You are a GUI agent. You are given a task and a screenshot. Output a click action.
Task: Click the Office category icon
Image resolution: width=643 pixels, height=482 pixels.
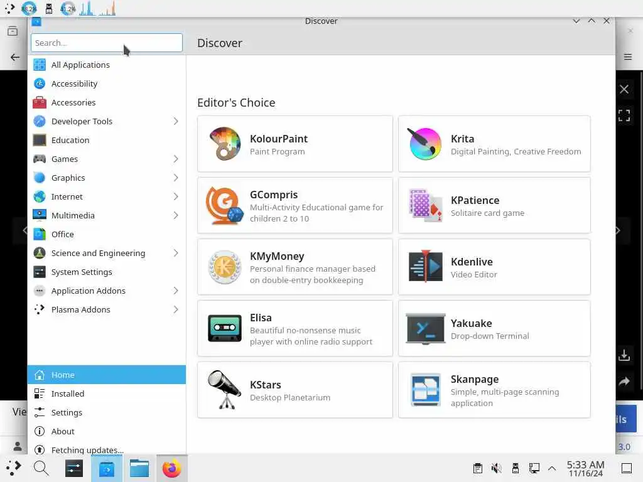pos(40,235)
